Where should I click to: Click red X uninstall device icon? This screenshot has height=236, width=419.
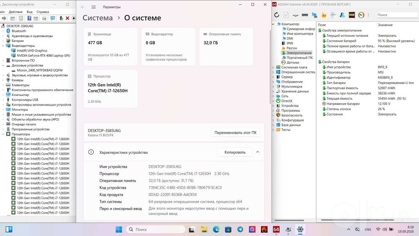[x=67, y=18]
